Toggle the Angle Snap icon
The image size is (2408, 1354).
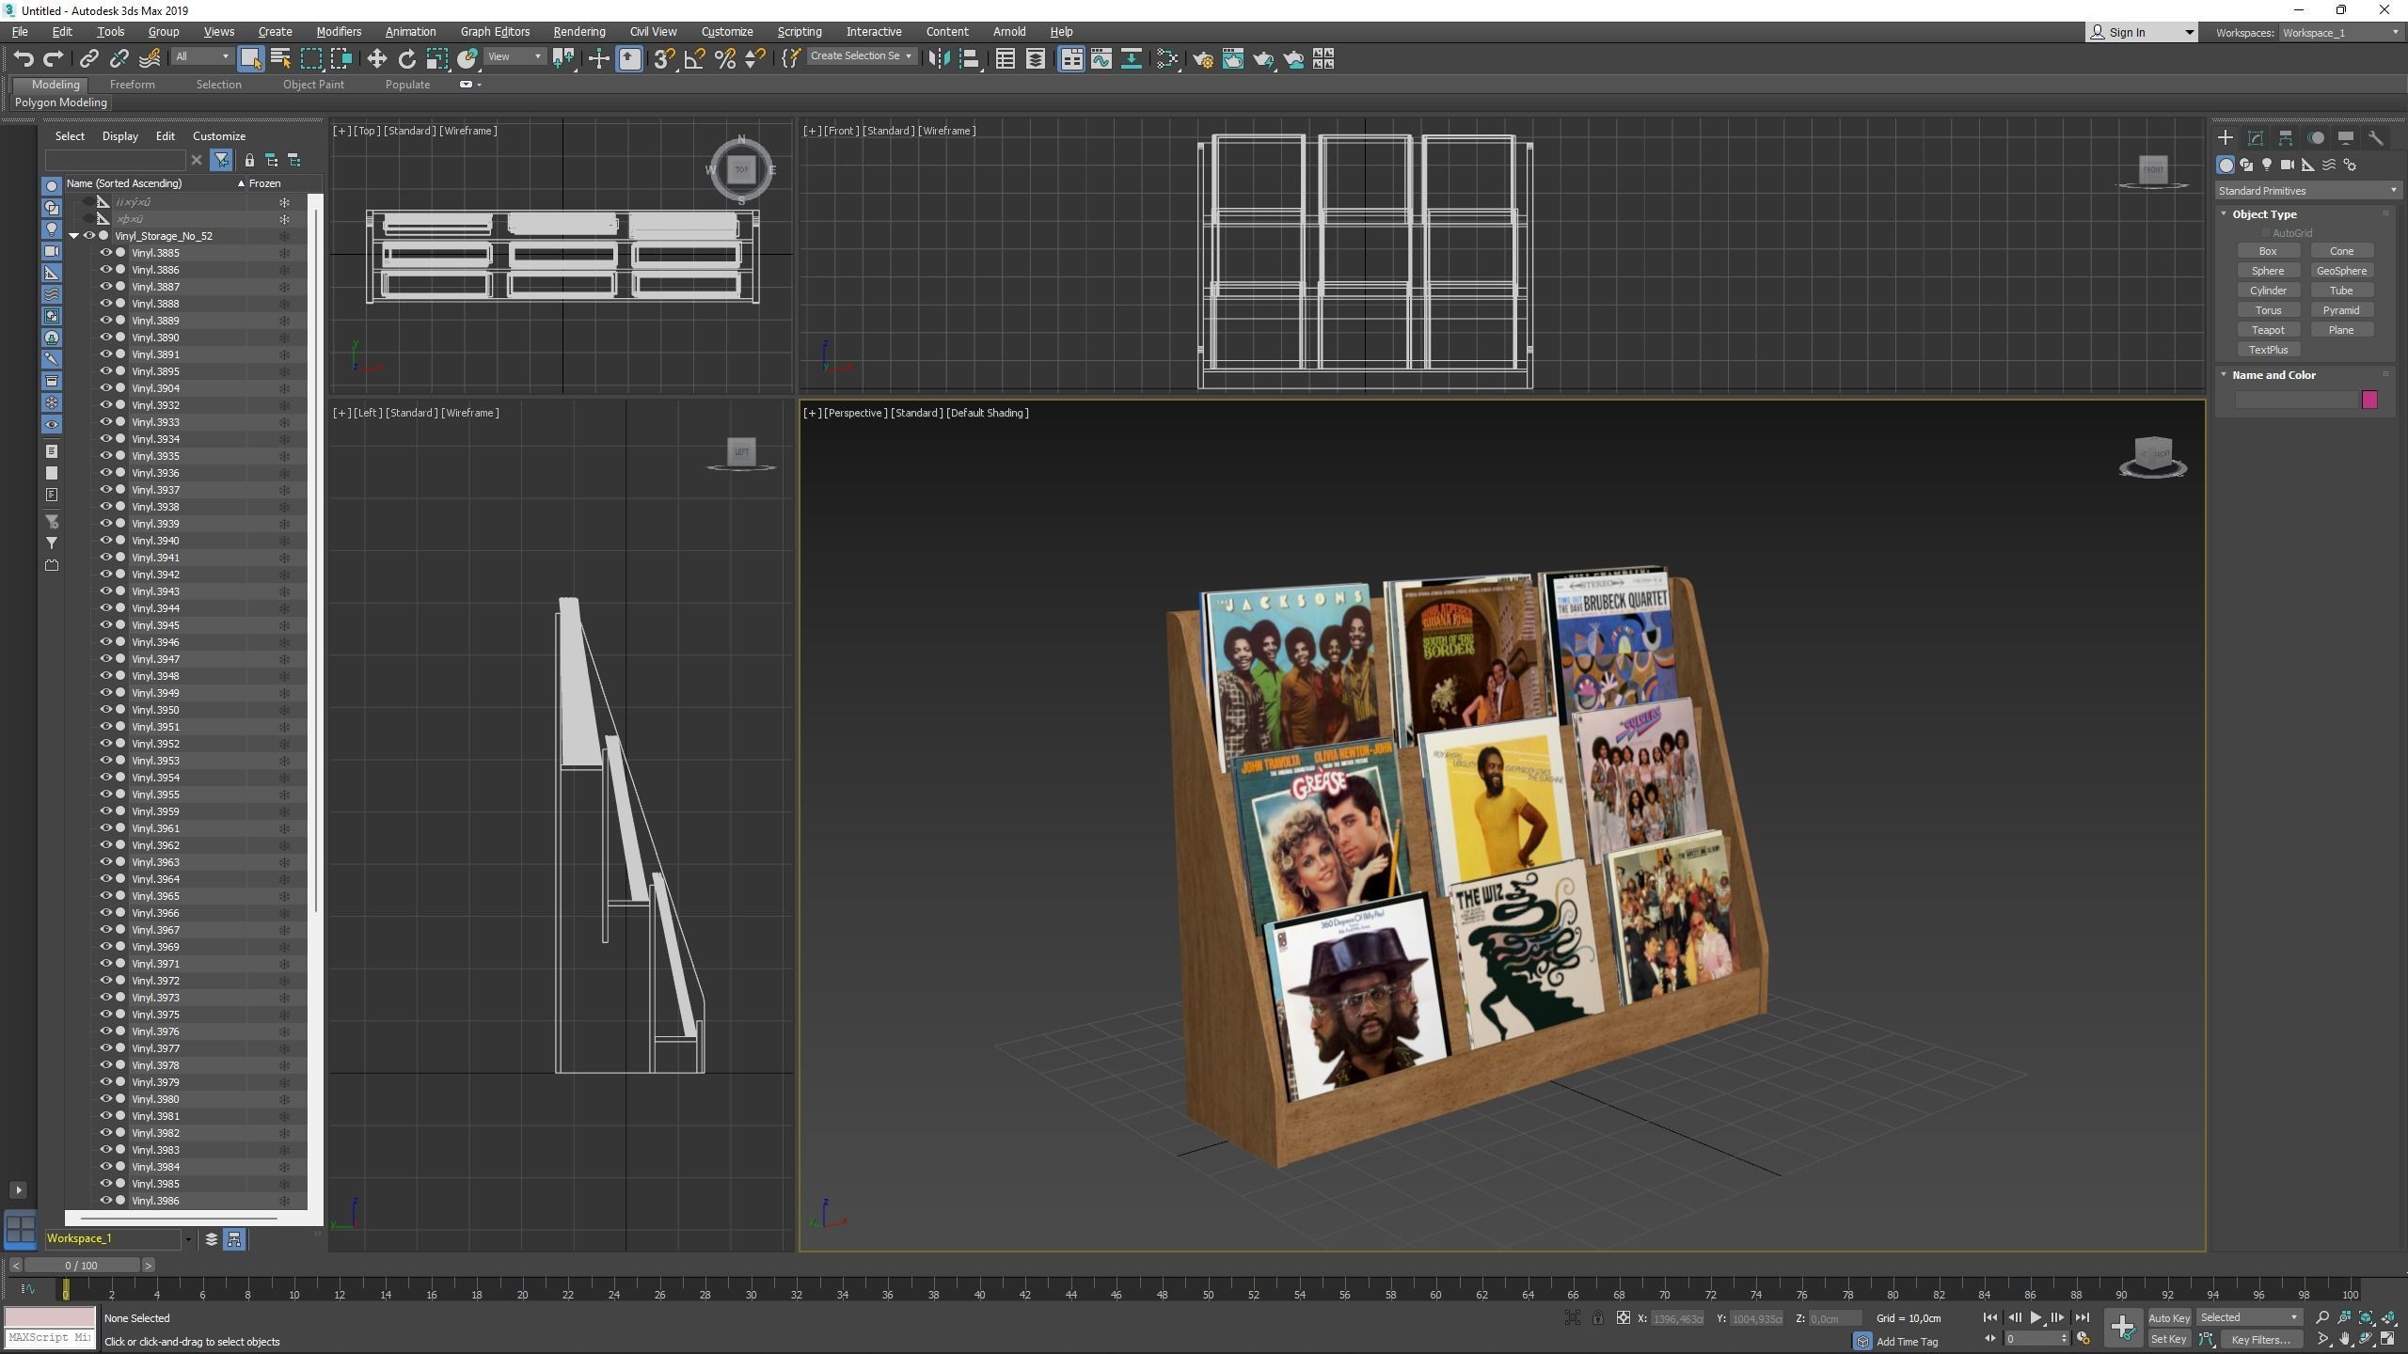pos(694,59)
